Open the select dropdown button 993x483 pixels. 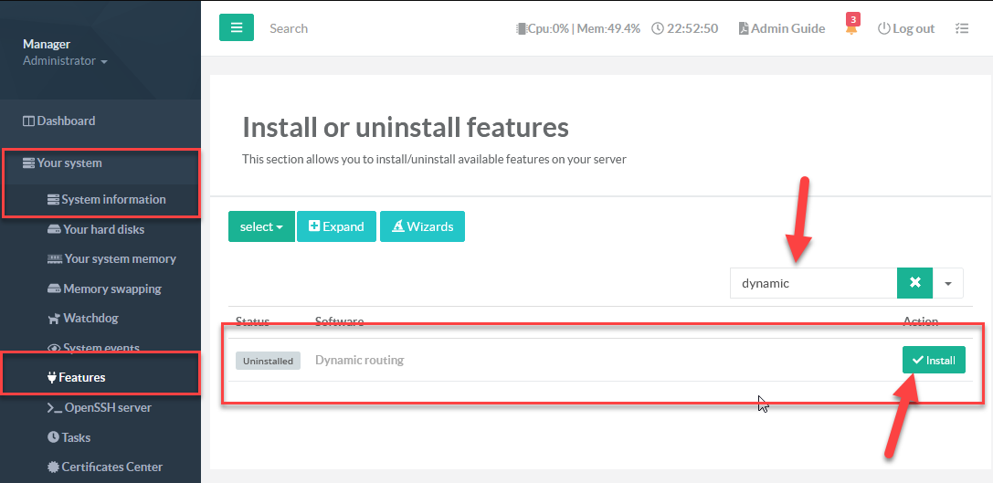261,226
